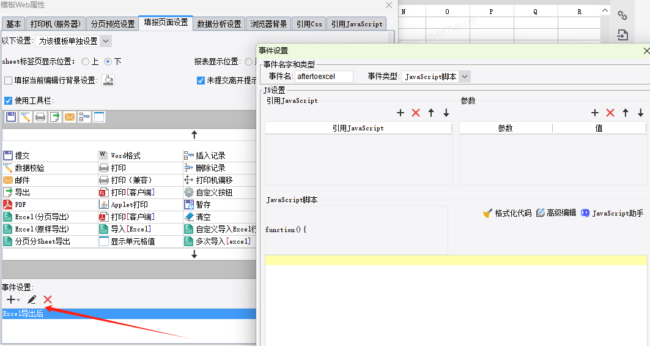Image resolution: width=650 pixels, height=346 pixels.
Task: Select 清空 eraser option
Action: tap(198, 217)
